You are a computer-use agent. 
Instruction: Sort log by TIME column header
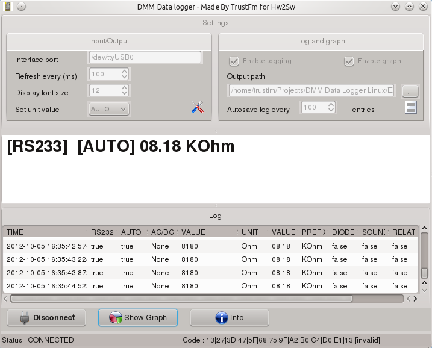pos(45,232)
